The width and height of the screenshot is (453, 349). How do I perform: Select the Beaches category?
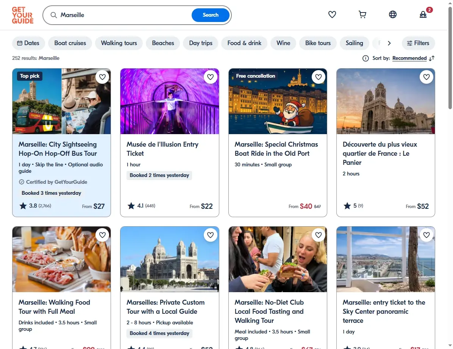(163, 43)
